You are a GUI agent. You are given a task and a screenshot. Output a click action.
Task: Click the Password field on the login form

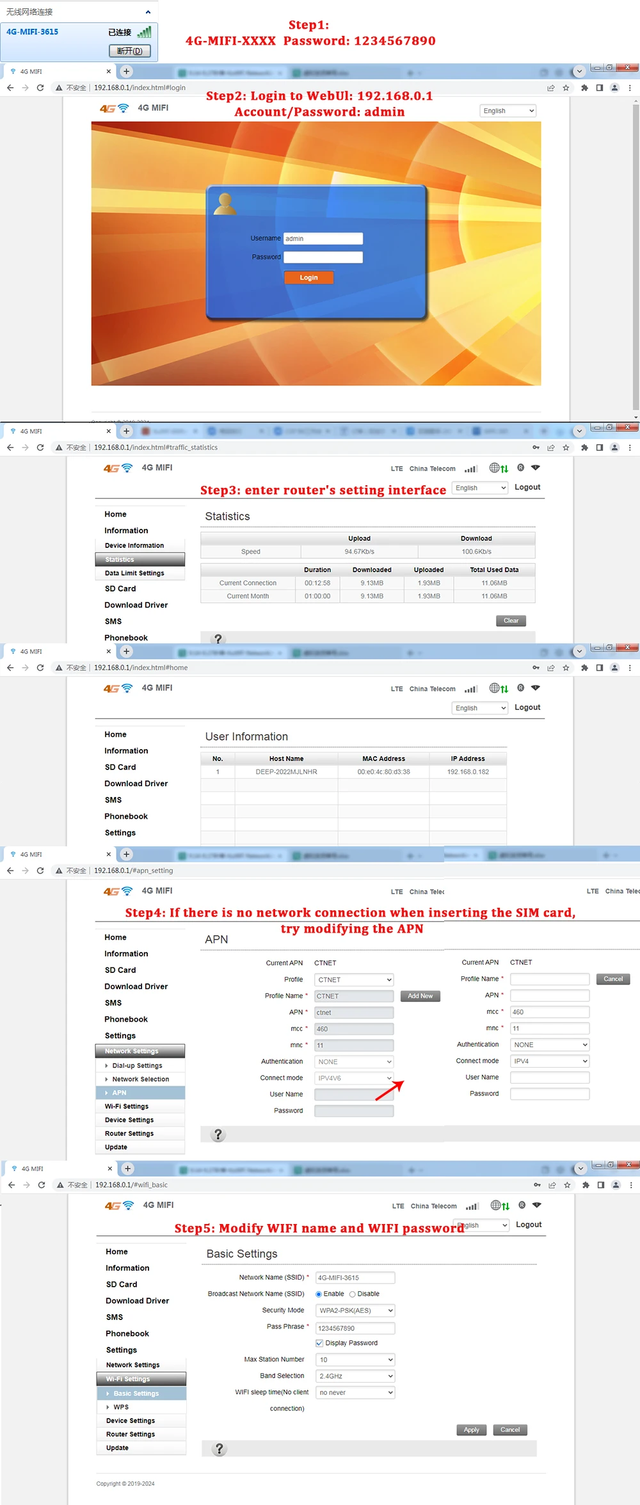(x=323, y=257)
